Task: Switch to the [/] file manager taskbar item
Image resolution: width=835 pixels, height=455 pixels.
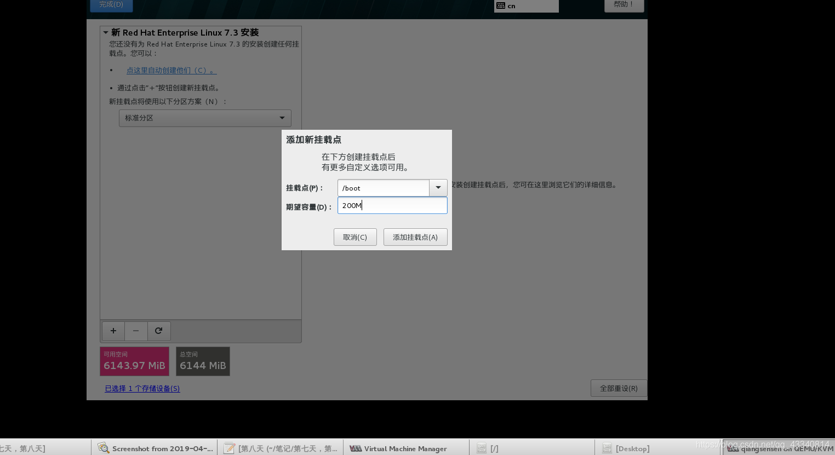Action: coord(531,448)
